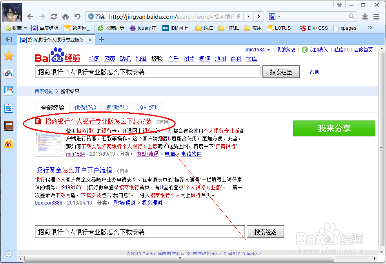Expand the bookmarks overflow chevron

(370, 28)
